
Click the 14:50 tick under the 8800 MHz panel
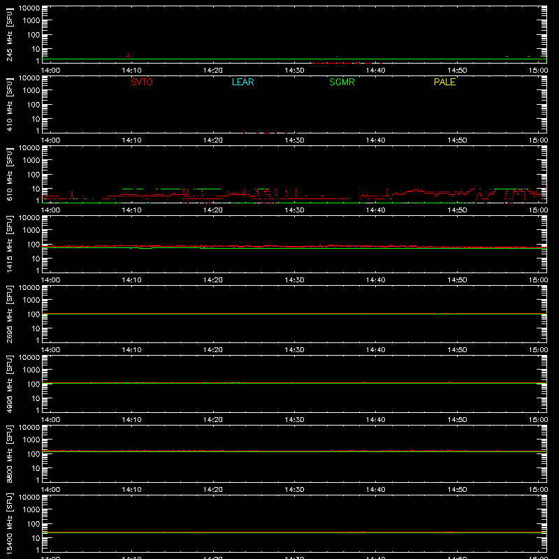(x=457, y=490)
